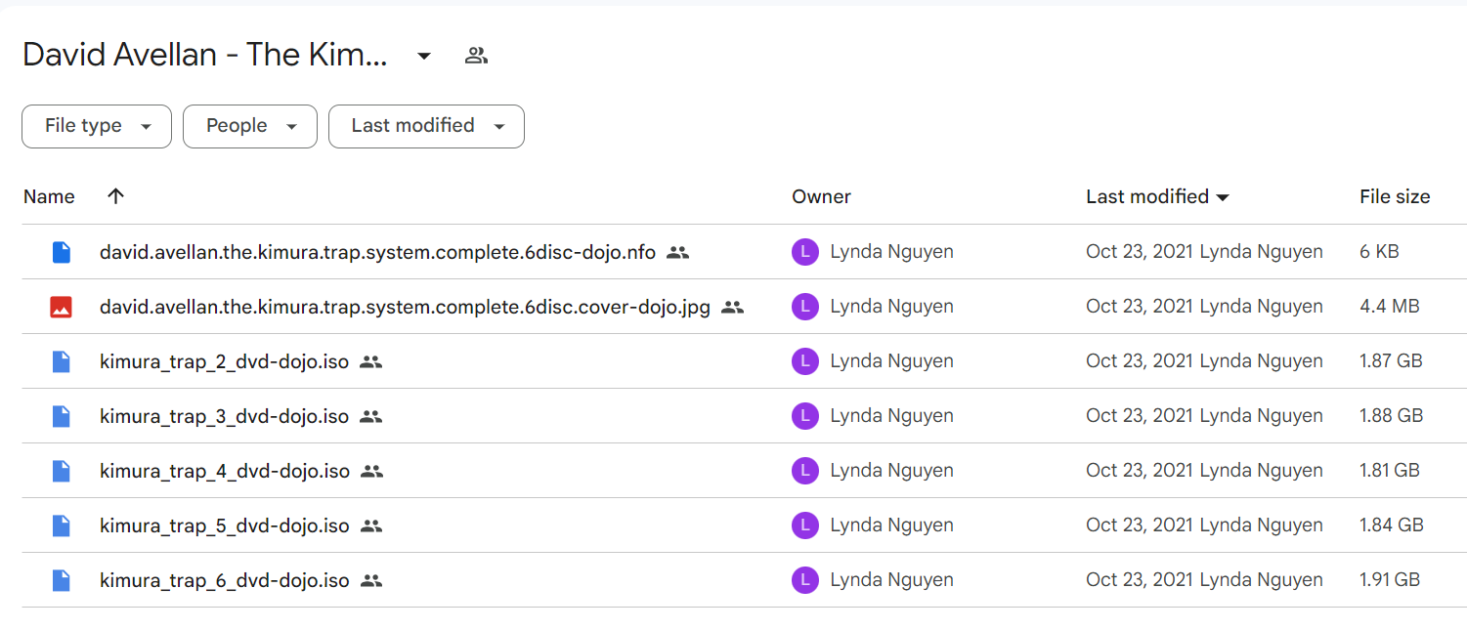Image resolution: width=1467 pixels, height=630 pixels.
Task: Click the shared icon next to kimura_trap_2 iso
Action: pos(370,361)
